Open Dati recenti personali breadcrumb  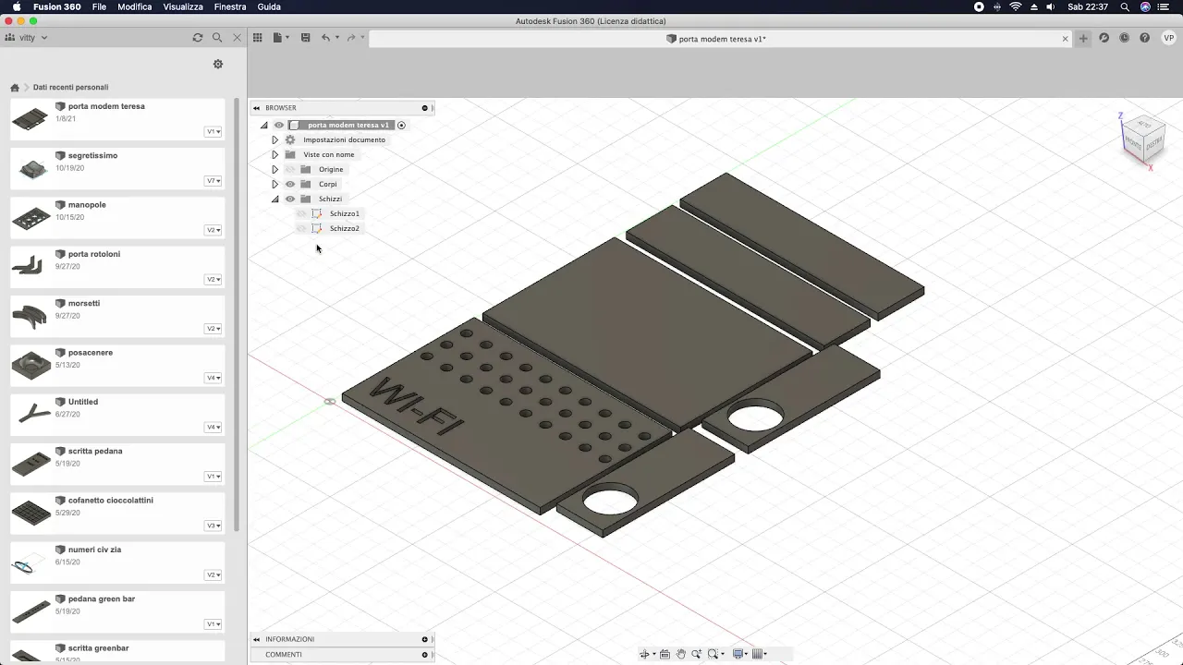[x=70, y=88]
